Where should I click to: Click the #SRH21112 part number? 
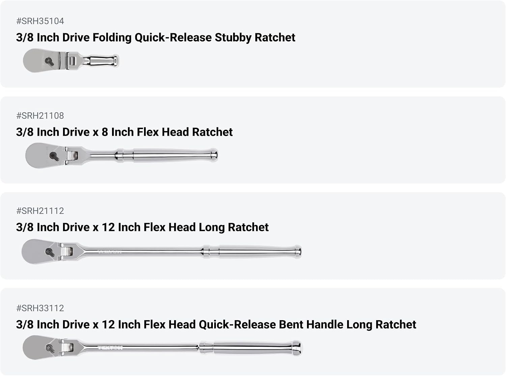[x=40, y=211]
